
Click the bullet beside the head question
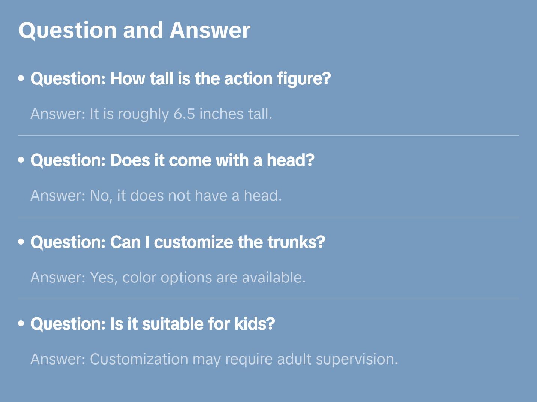click(21, 160)
